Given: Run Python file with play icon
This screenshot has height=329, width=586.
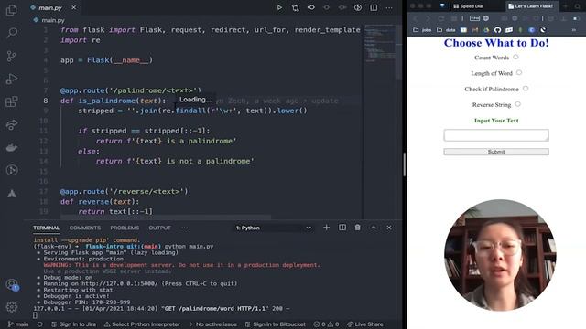Looking at the screenshot, I should (x=279, y=7).
